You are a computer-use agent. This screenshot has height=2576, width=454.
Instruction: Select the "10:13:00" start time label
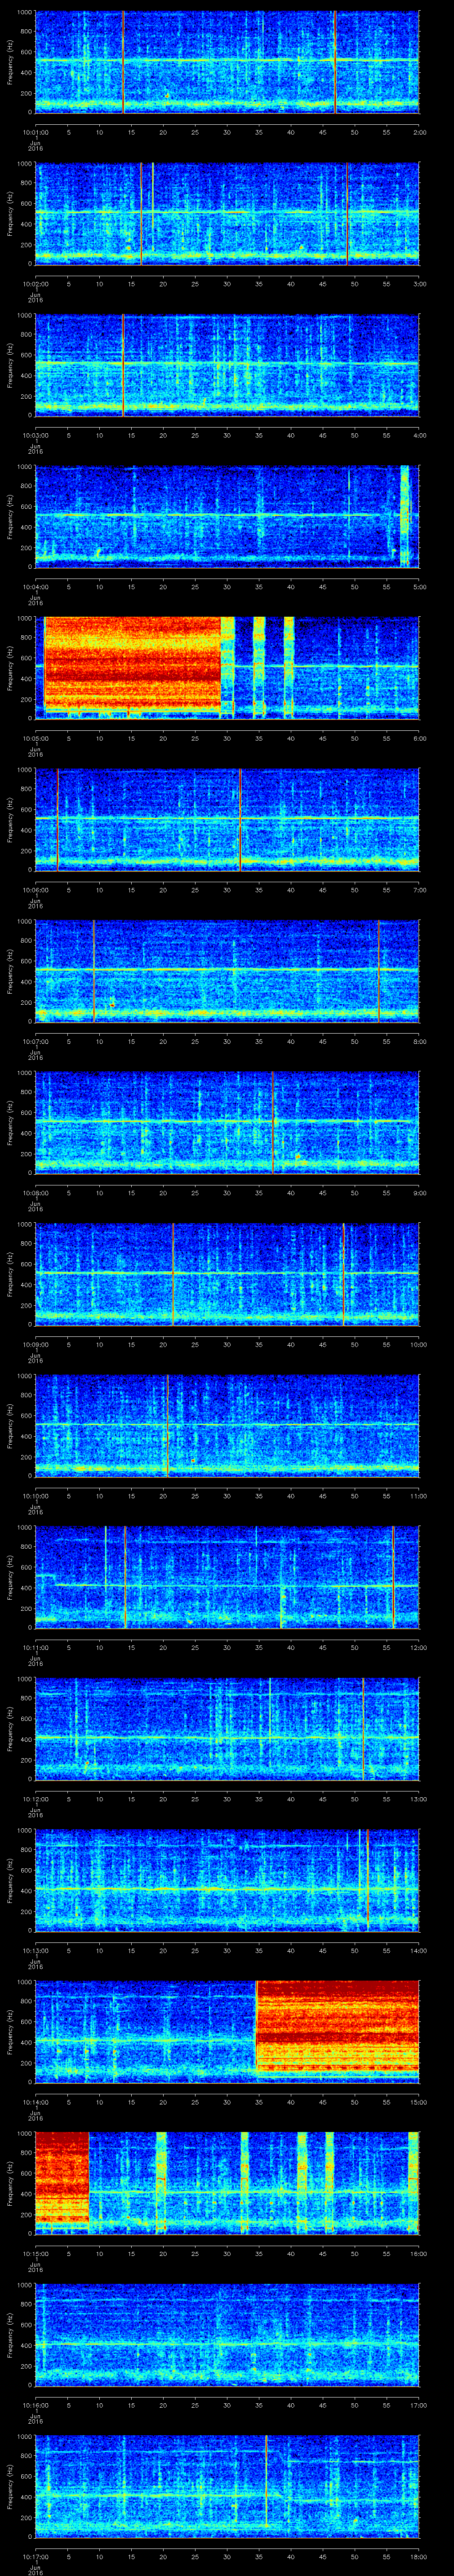[x=36, y=1951]
